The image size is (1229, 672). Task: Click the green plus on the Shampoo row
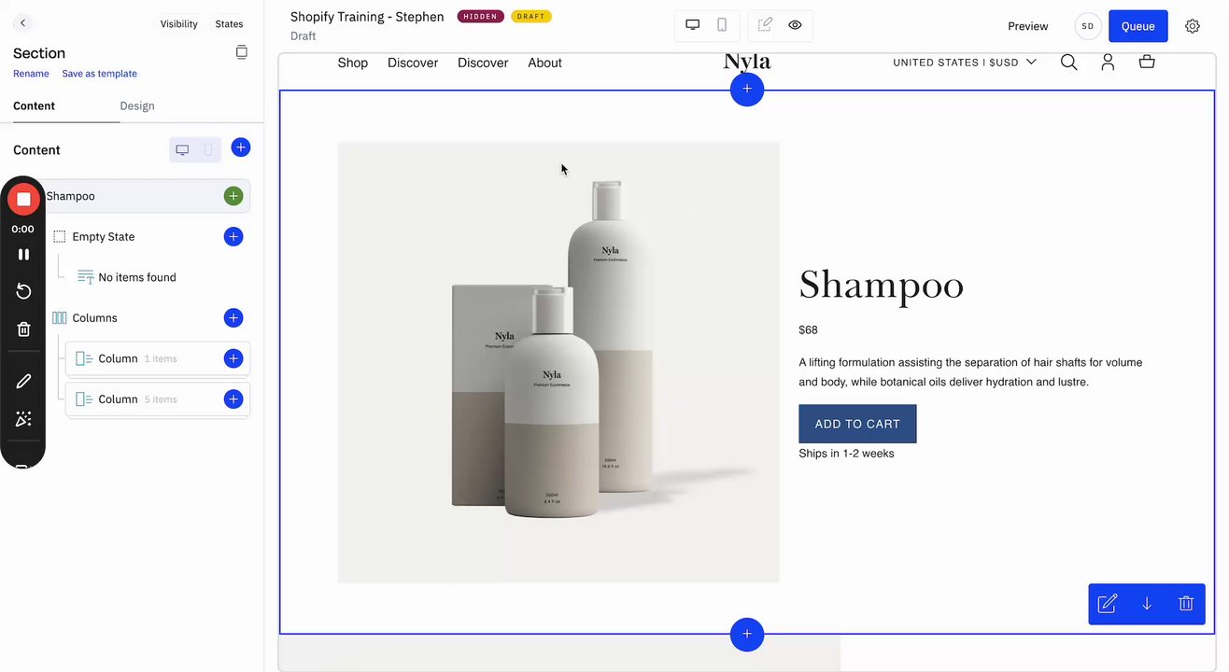233,196
